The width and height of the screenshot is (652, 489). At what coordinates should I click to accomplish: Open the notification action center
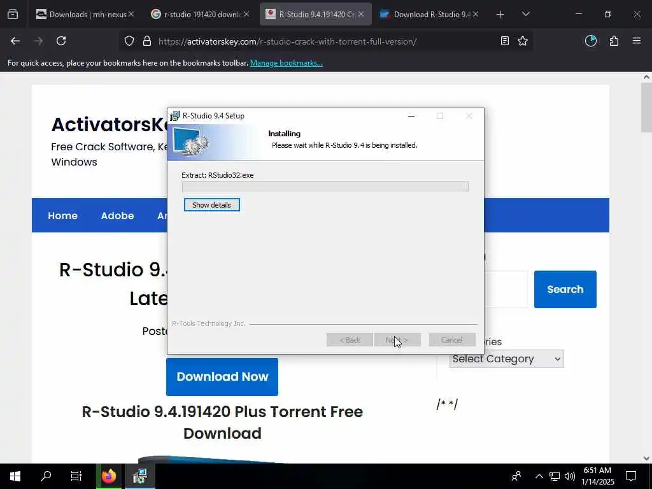[631, 476]
